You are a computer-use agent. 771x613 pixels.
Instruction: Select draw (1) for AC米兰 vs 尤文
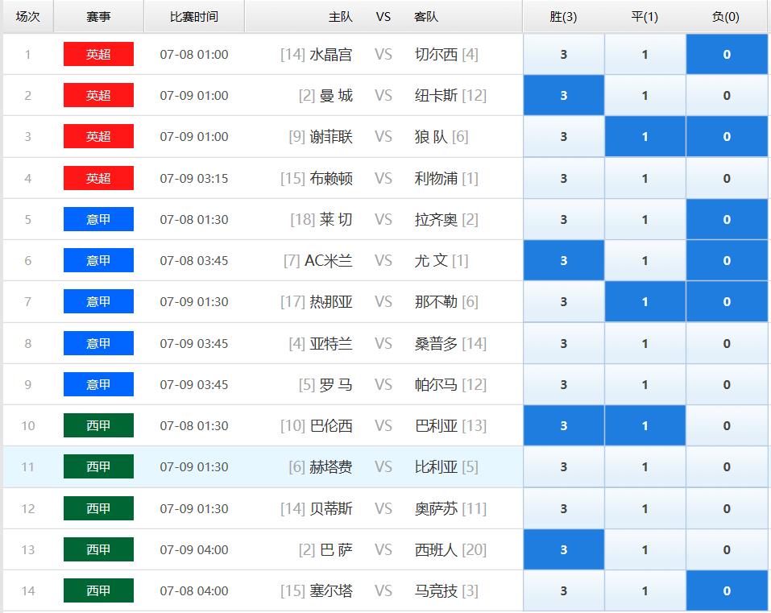click(x=645, y=260)
